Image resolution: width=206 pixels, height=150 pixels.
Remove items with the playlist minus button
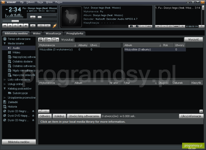(x=164, y=26)
